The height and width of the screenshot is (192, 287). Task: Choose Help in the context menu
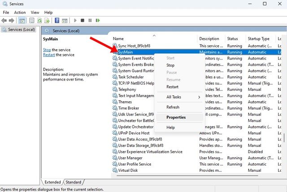pos(179,128)
